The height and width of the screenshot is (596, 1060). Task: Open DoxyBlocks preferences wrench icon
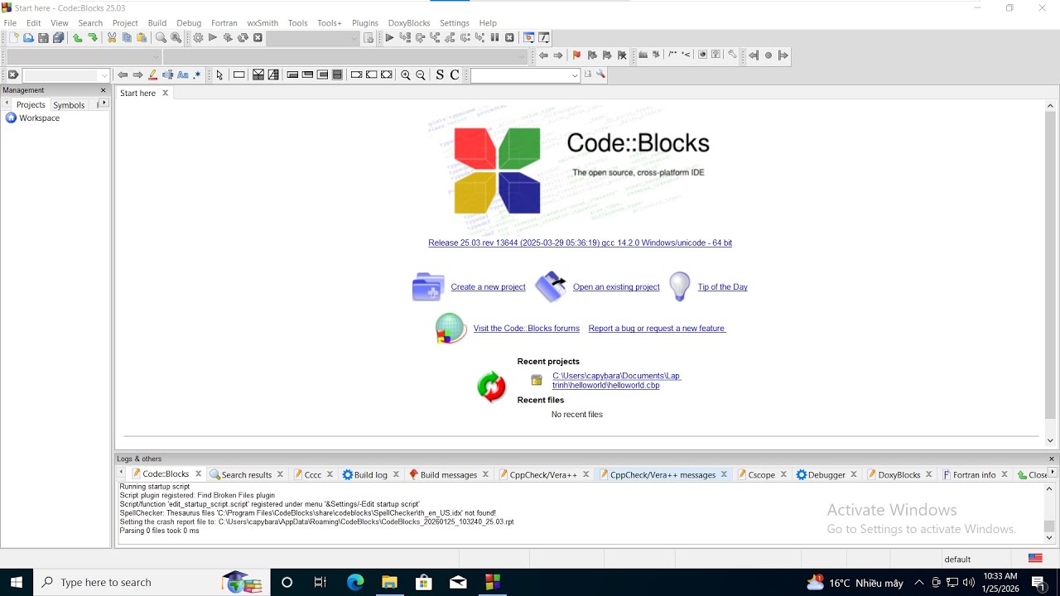click(732, 55)
